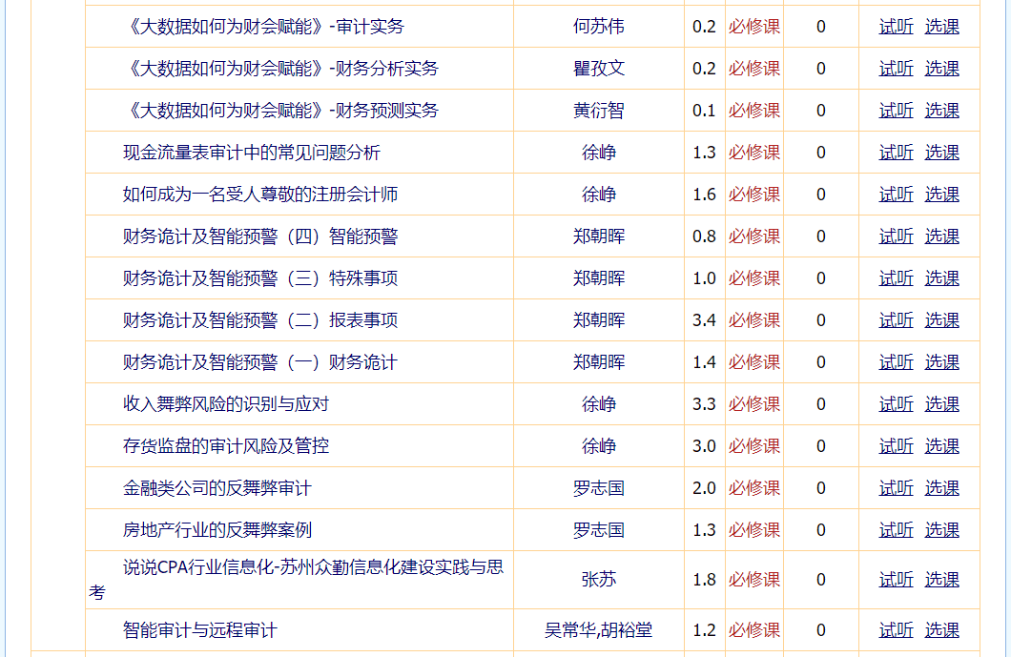Choose 选课 for 金融类公司的反舞弊审计
The width and height of the screenshot is (1011, 657).
pos(941,488)
